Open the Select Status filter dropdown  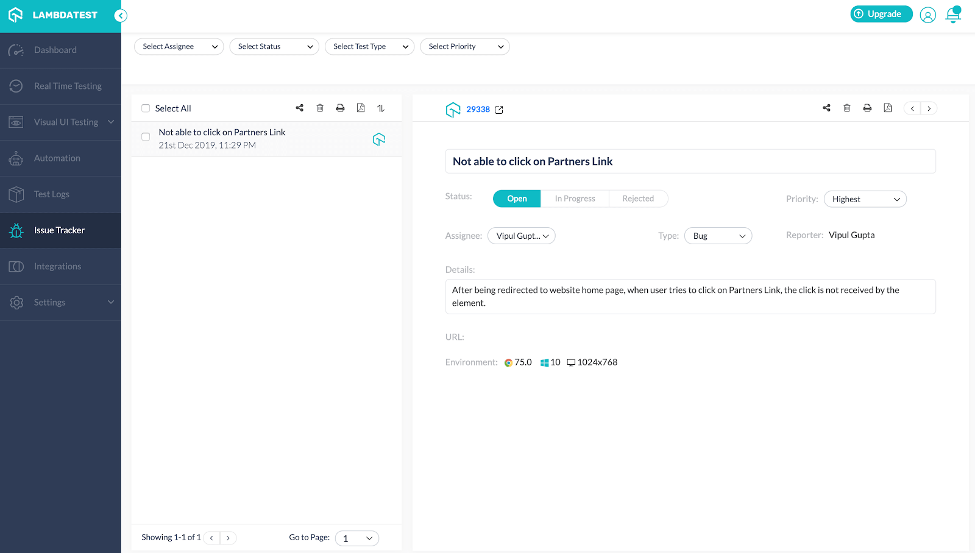tap(274, 46)
